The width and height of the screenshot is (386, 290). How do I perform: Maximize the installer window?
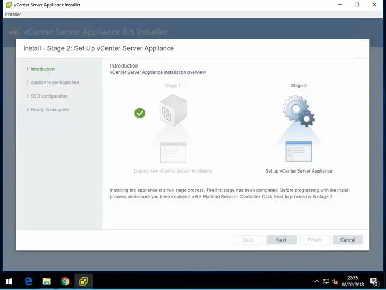pos(357,5)
